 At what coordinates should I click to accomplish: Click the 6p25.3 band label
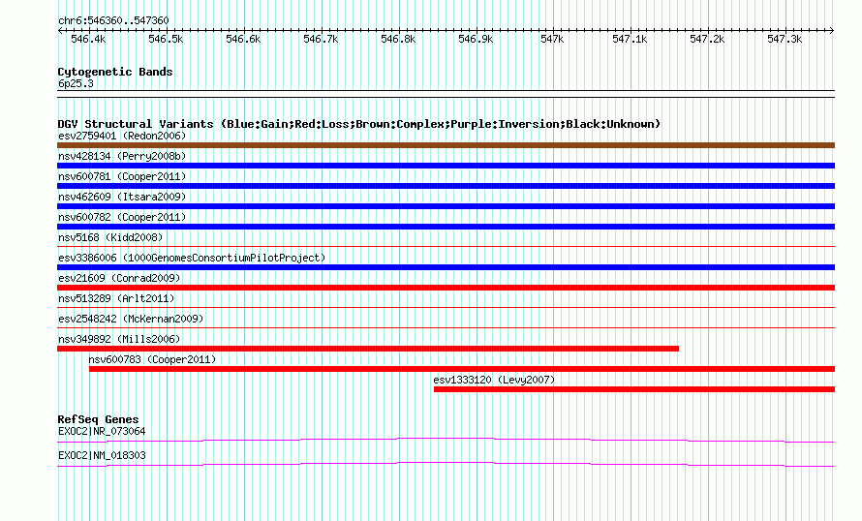pyautogui.click(x=76, y=83)
